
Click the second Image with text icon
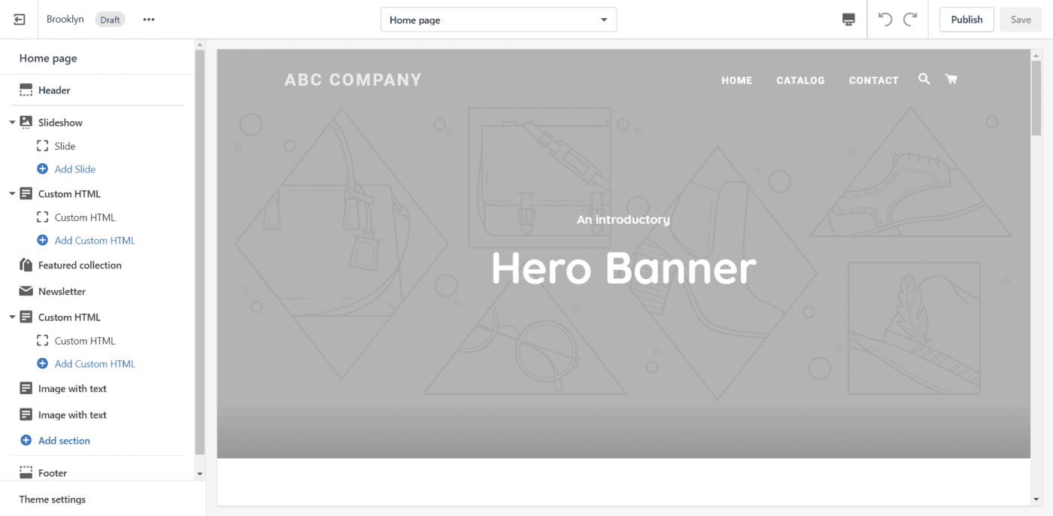(26, 415)
